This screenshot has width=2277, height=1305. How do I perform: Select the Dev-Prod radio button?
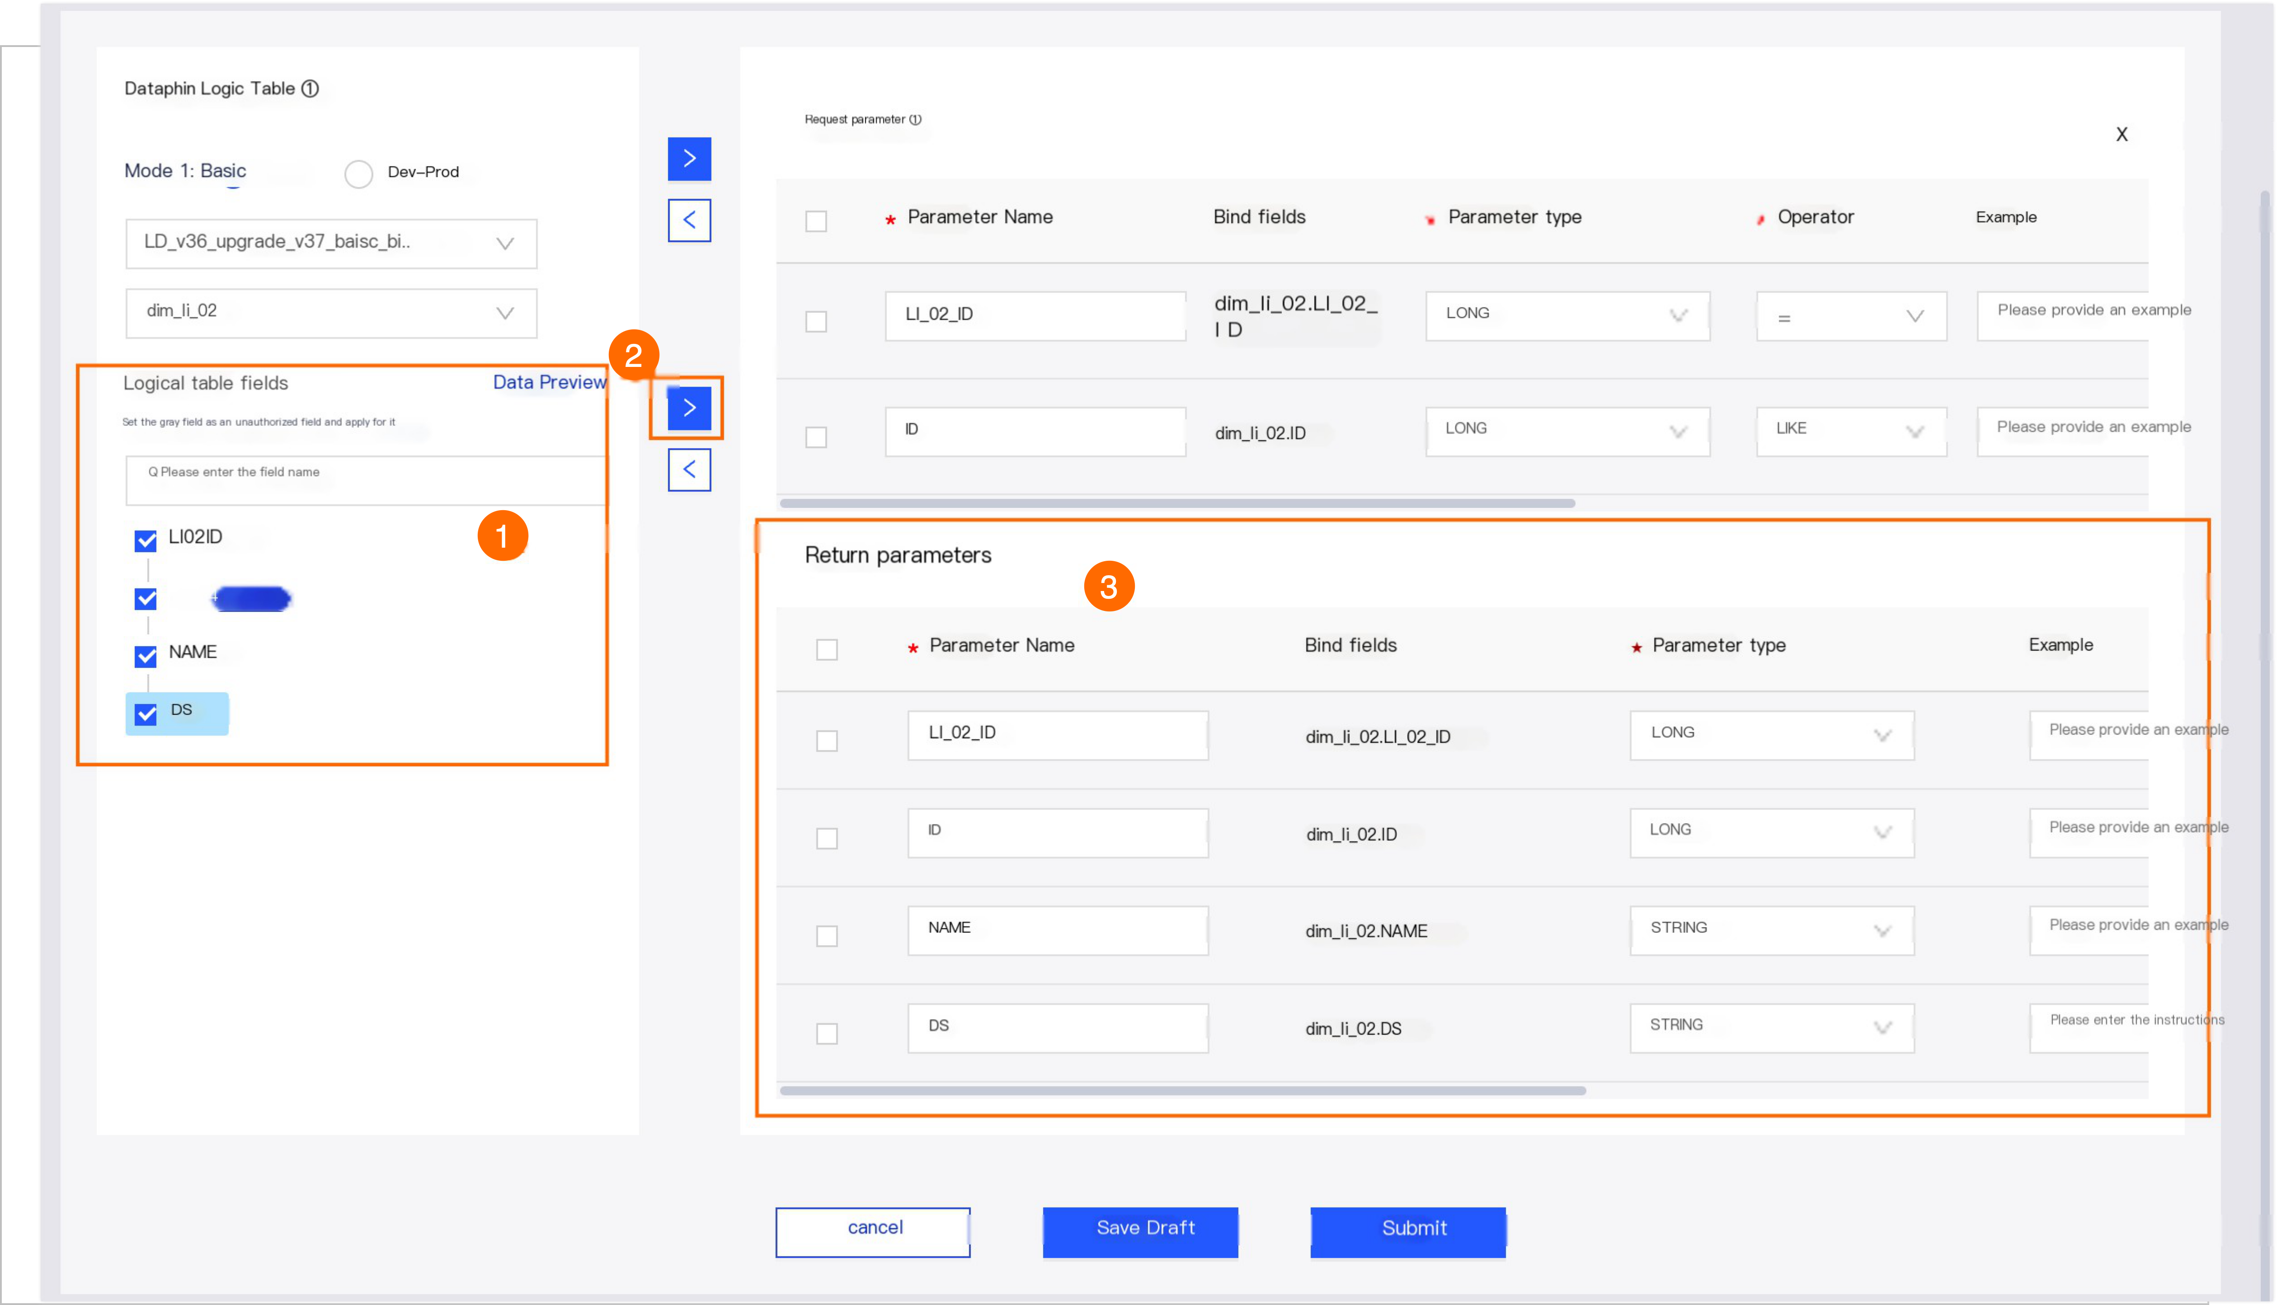358,174
